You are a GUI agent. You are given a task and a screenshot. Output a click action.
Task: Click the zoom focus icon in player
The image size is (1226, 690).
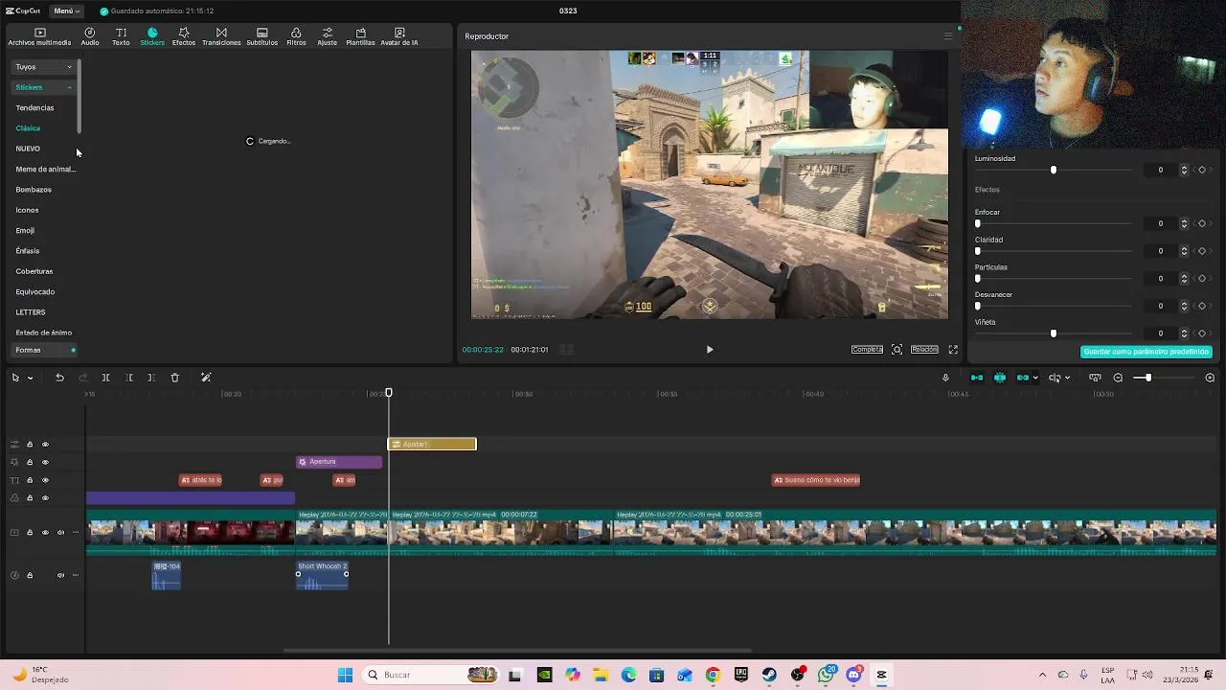897,350
